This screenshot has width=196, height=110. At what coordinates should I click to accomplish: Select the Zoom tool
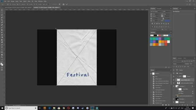2,57
